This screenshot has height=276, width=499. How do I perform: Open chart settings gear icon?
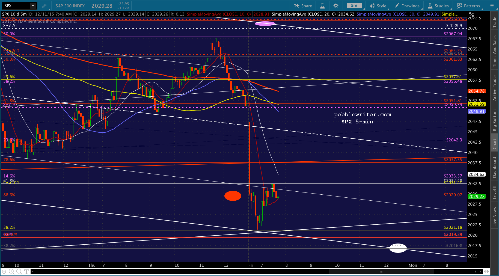pos(336,6)
